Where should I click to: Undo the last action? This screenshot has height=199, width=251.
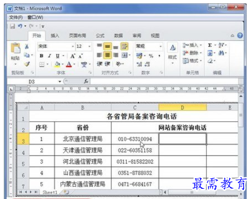[20, 26]
